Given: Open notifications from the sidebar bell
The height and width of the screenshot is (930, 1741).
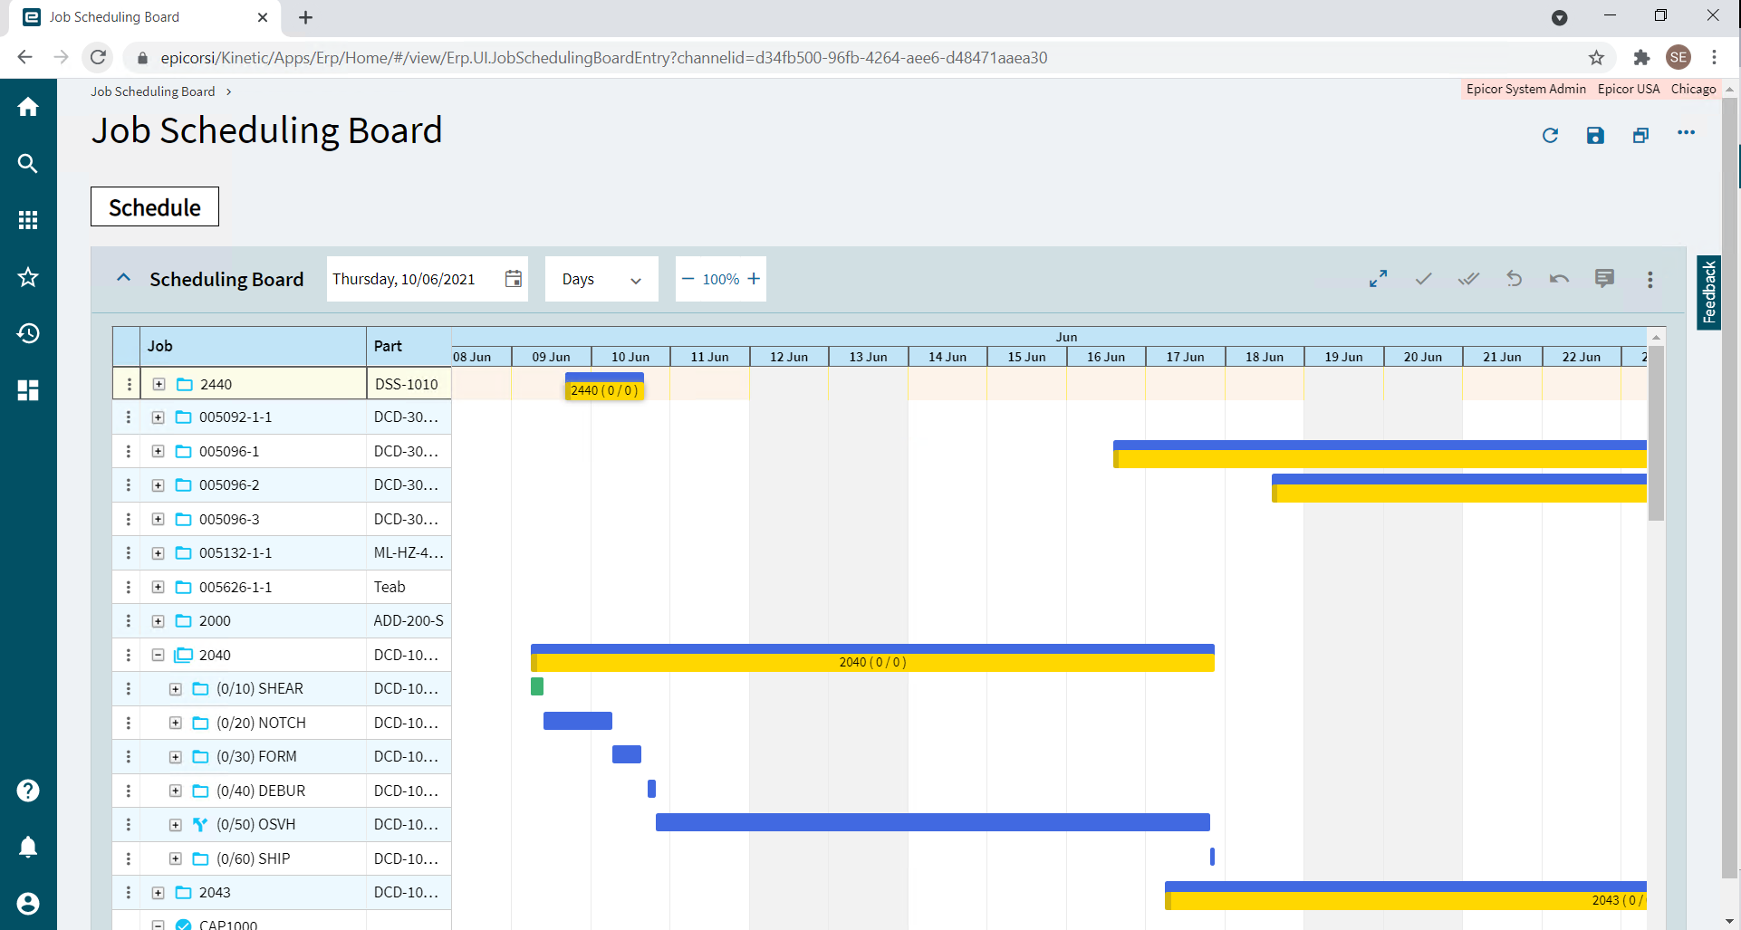Looking at the screenshot, I should coord(28,846).
